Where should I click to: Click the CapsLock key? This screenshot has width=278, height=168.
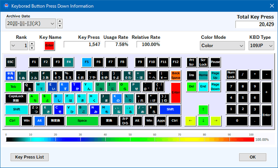pos(16,98)
